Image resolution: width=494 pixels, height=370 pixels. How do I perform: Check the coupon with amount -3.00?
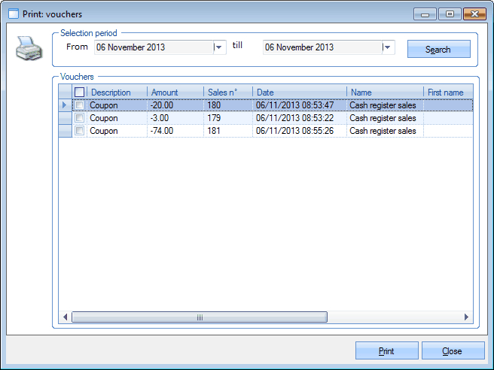click(x=80, y=118)
